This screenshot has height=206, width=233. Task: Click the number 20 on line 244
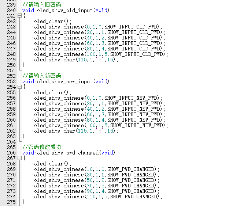click(90, 32)
